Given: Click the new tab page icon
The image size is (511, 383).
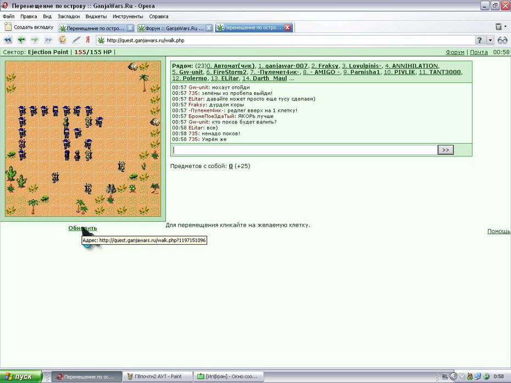Looking at the screenshot, I should tap(8, 27).
